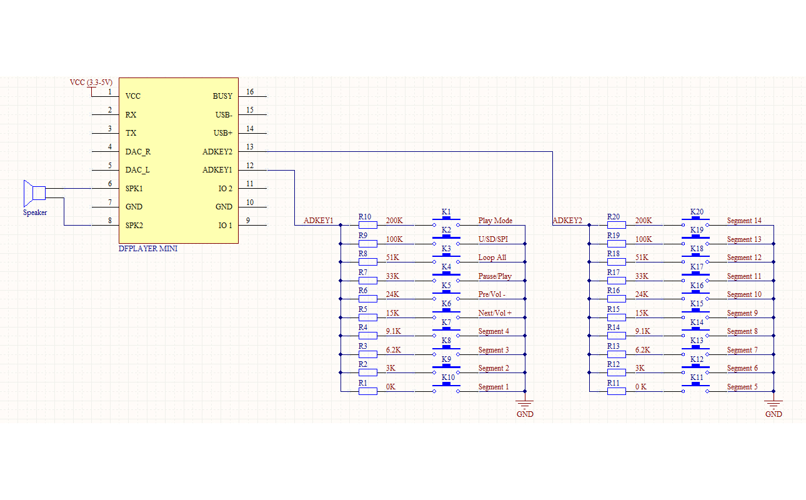
Task: Select the Segment 10 text label
Action: click(x=744, y=294)
